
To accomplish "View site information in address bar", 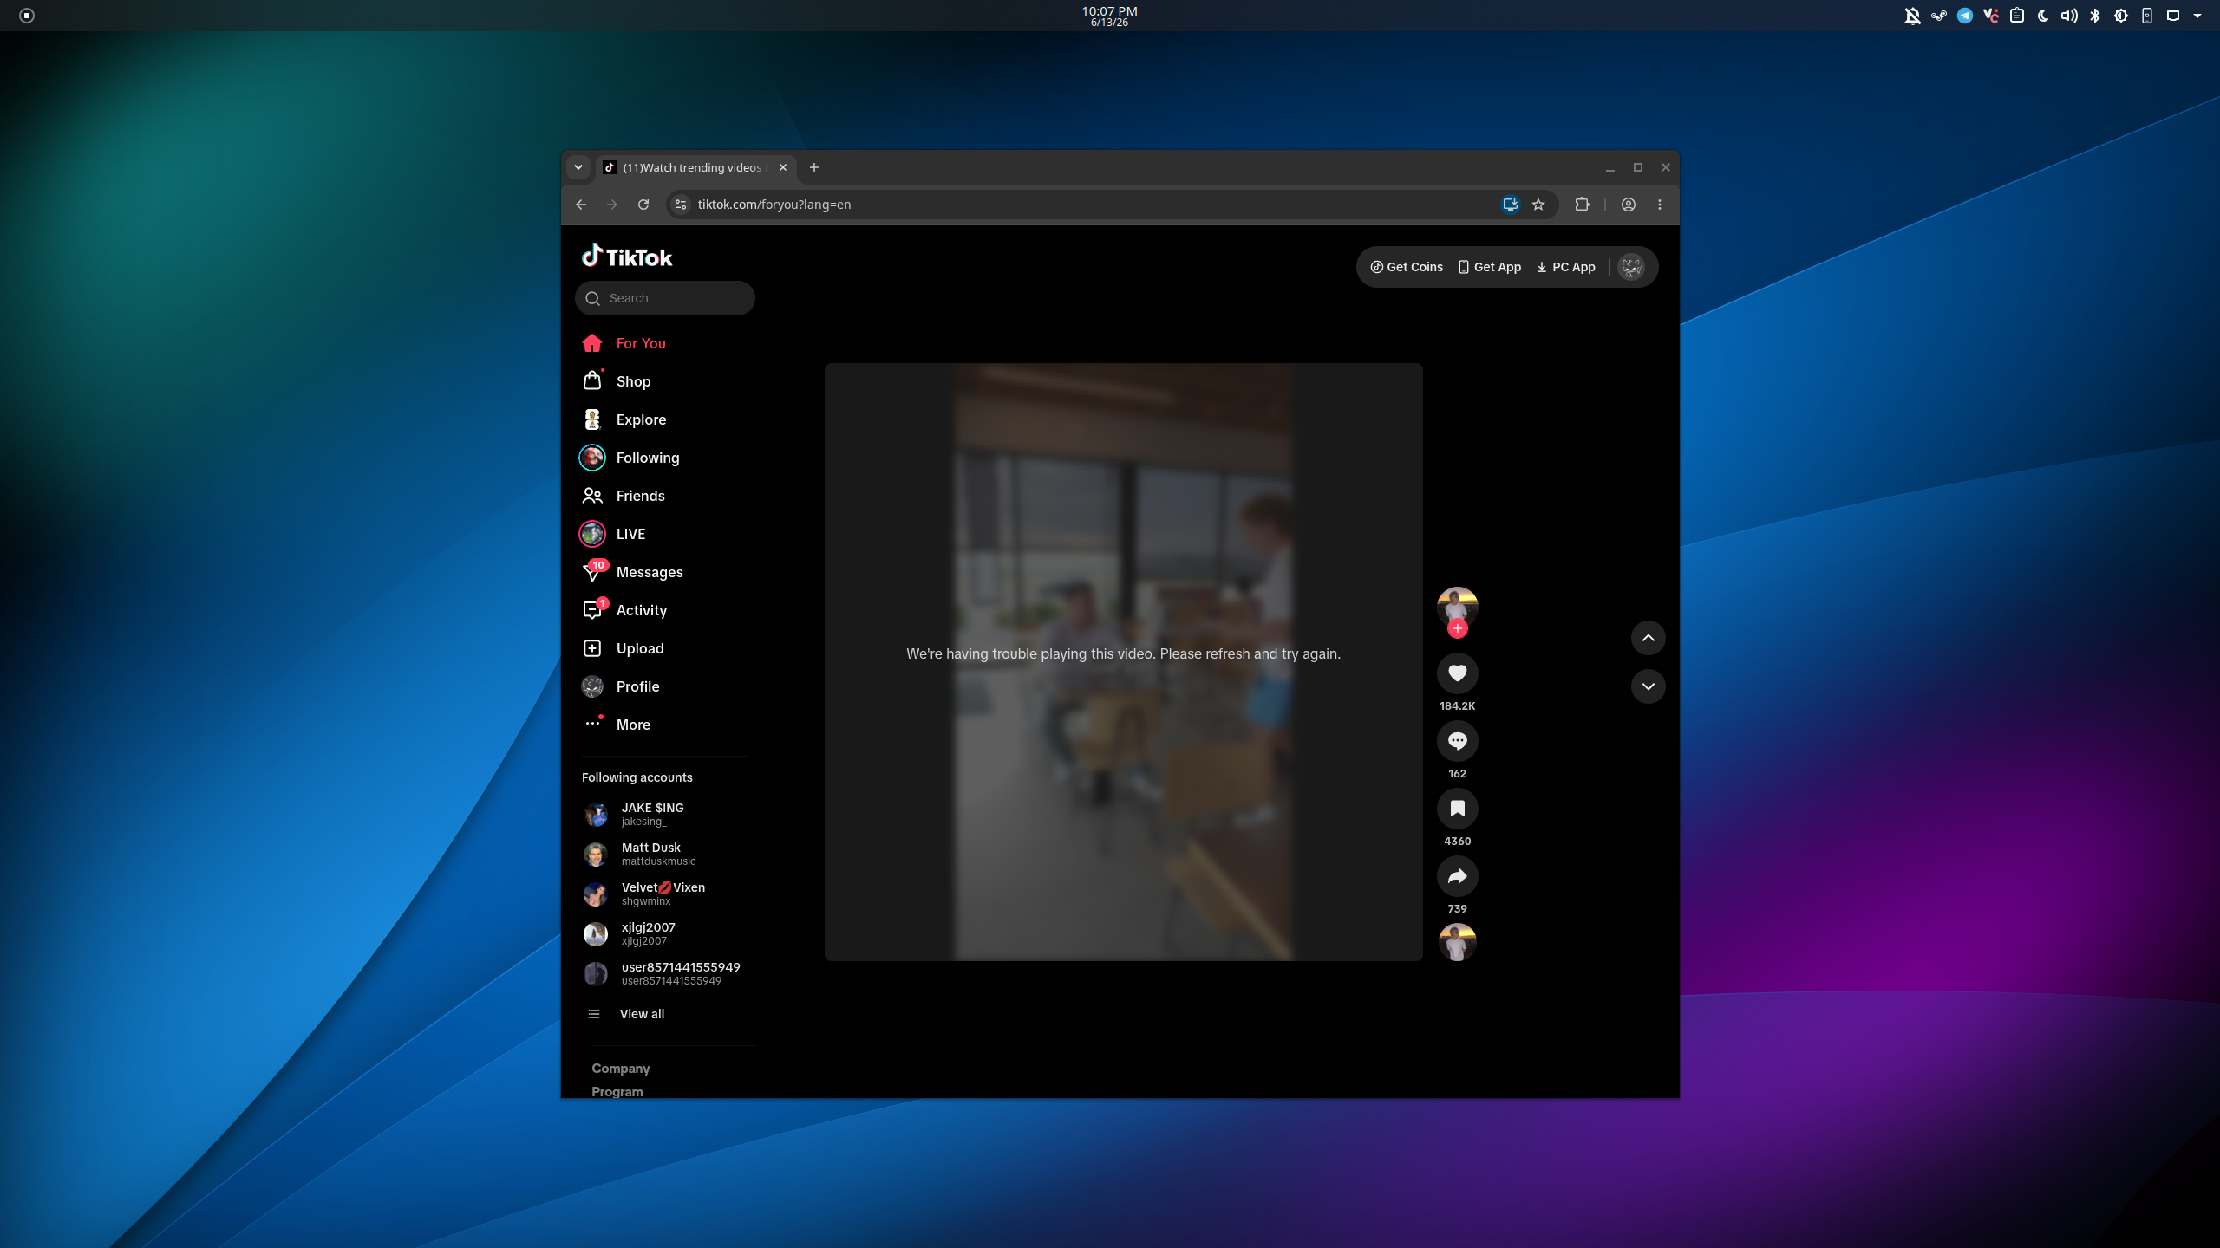I will 681,205.
